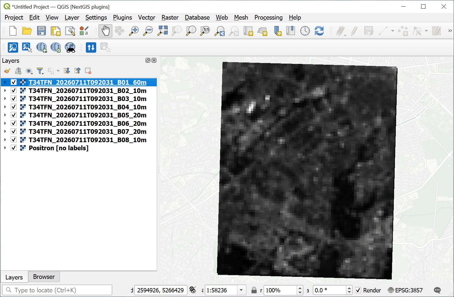Click the coordinate field showing 2594926, 5266429
This screenshot has height=297, width=454.
pos(161,290)
